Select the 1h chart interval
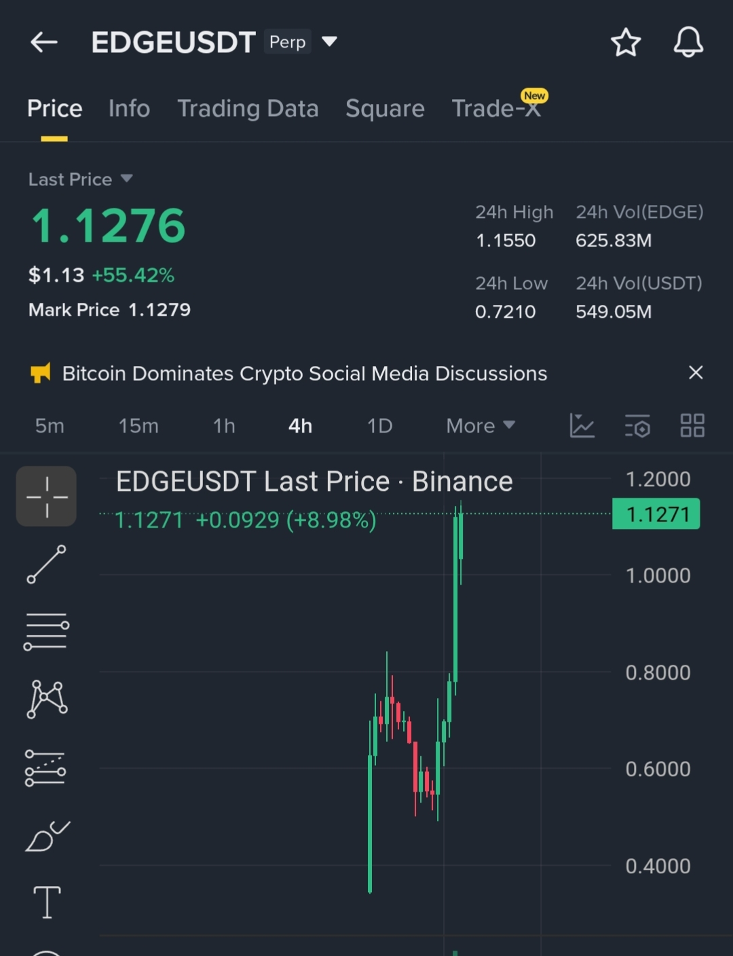The image size is (733, 956). click(224, 426)
